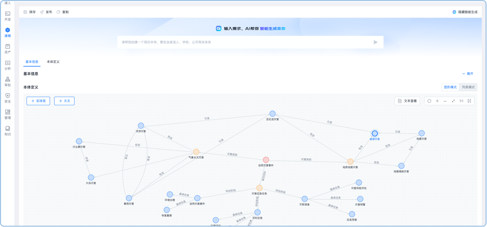This screenshot has height=227, width=487.
Task: Open the 管理 sidebar section
Action: click(8, 114)
